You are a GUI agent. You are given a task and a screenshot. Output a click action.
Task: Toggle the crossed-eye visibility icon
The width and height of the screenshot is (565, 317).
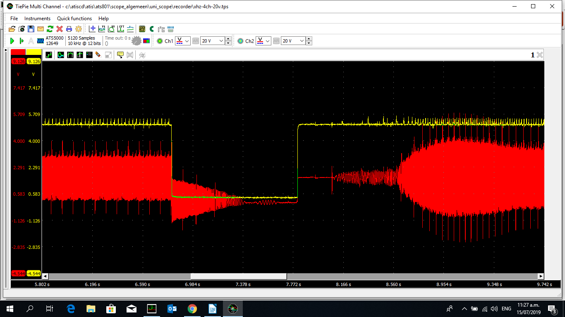tap(142, 55)
